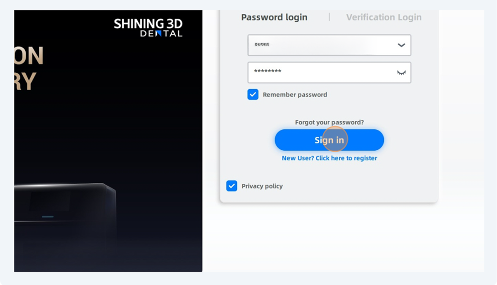Open the username combo box field
This screenshot has height=285, width=497.
tap(320, 45)
